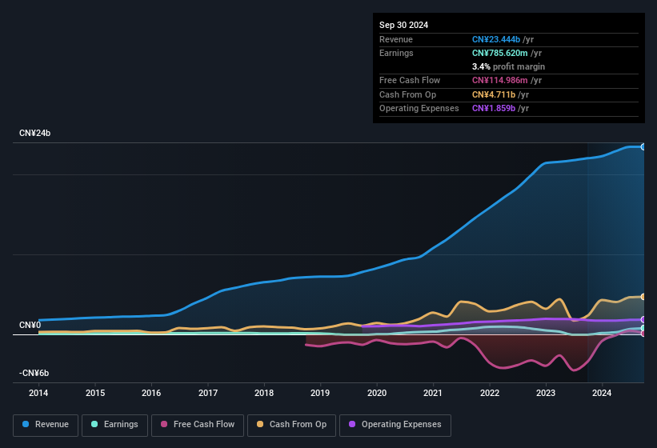
Task: Click the Sep 30 2024 tooltip date
Action: pyautogui.click(x=404, y=25)
